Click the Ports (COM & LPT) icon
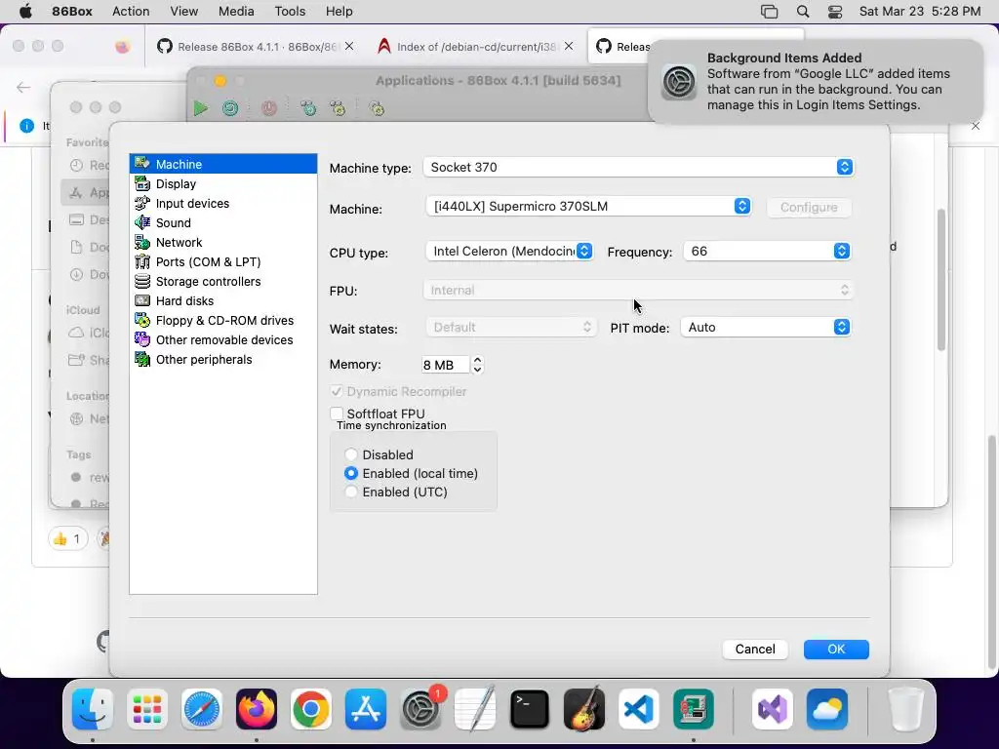 [142, 261]
